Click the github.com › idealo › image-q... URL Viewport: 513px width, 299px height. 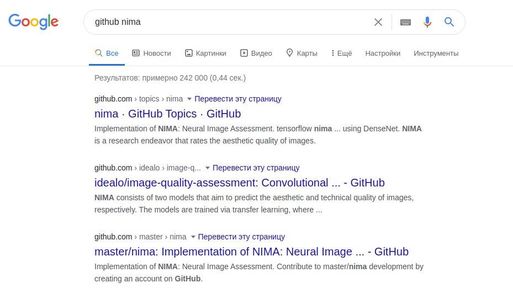(x=147, y=168)
